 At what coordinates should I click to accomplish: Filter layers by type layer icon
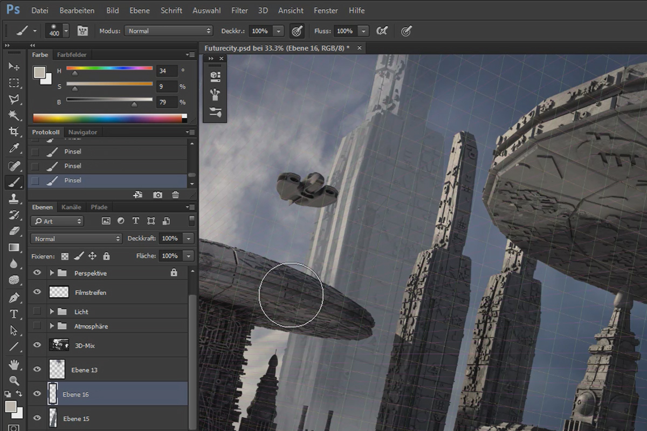136,221
